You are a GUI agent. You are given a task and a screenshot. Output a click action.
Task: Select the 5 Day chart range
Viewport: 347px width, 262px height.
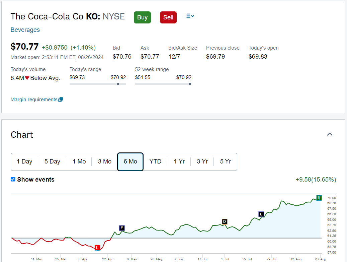point(52,161)
